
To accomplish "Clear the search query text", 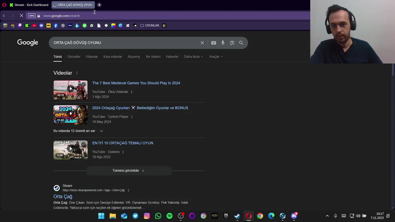I will click(202, 43).
